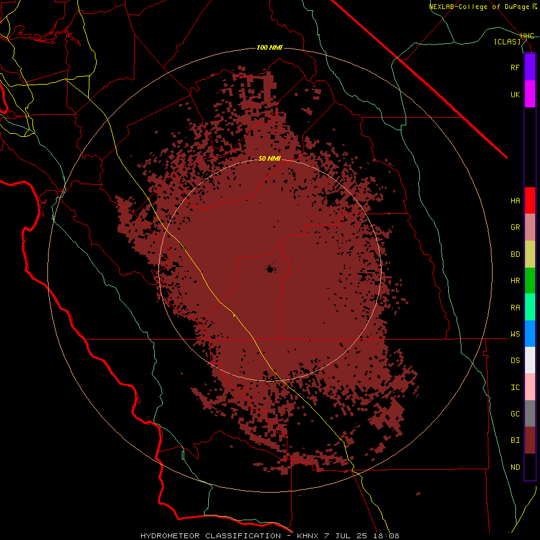Click the IC legend label
Image resolution: width=540 pixels, height=540 pixels.
tap(515, 388)
